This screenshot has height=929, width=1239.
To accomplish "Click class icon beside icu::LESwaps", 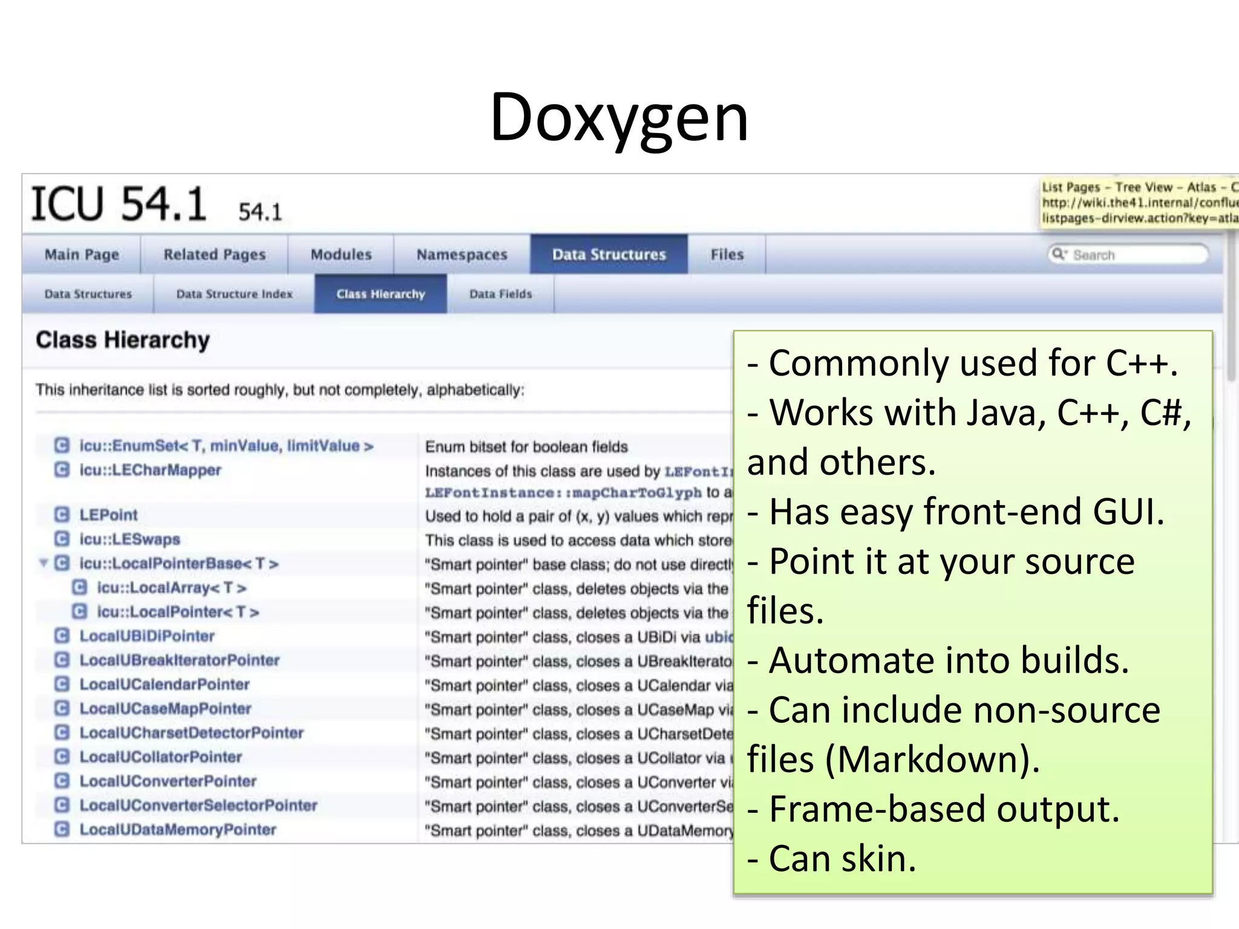I will click(62, 539).
